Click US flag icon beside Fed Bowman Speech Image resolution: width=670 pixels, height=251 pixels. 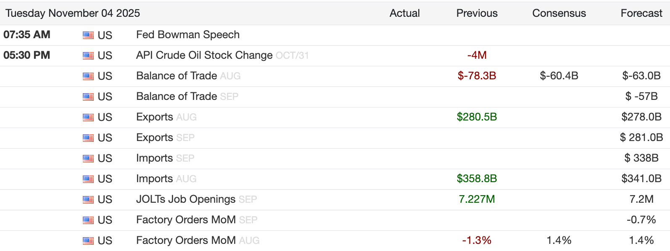pos(88,35)
